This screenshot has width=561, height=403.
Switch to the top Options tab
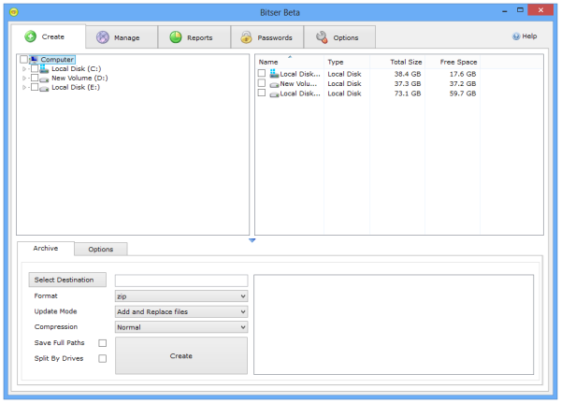click(x=339, y=36)
